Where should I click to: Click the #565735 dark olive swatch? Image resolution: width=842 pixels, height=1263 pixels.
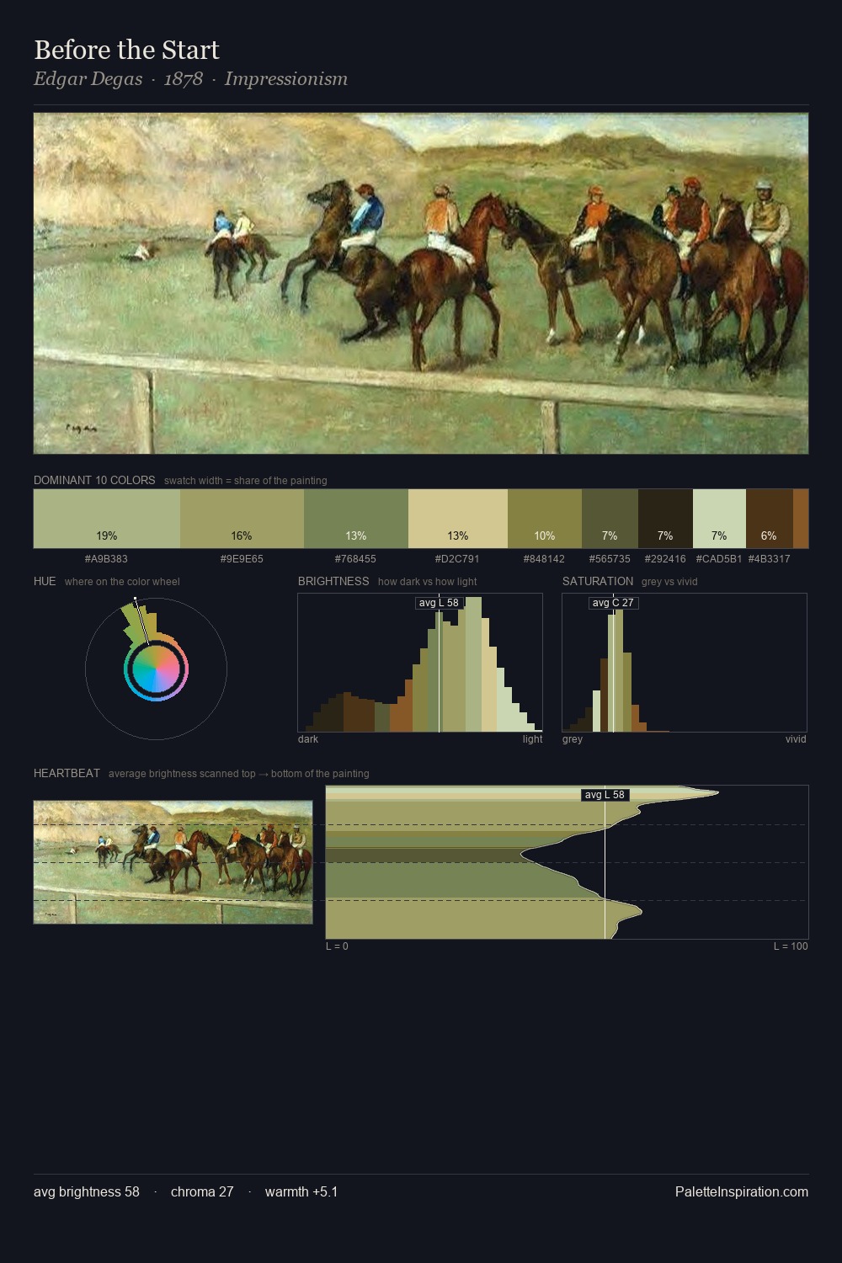point(610,519)
